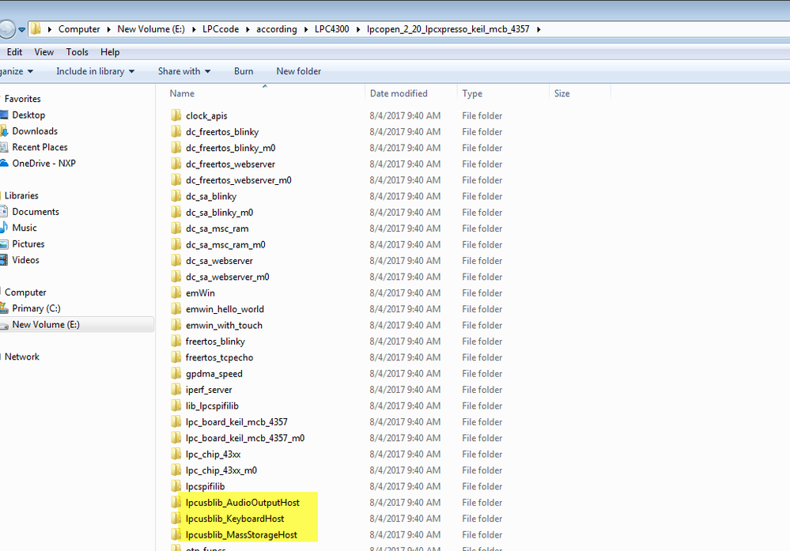Expand breadcrumb arrow after Computer
This screenshot has width=790, height=551.
click(109, 29)
